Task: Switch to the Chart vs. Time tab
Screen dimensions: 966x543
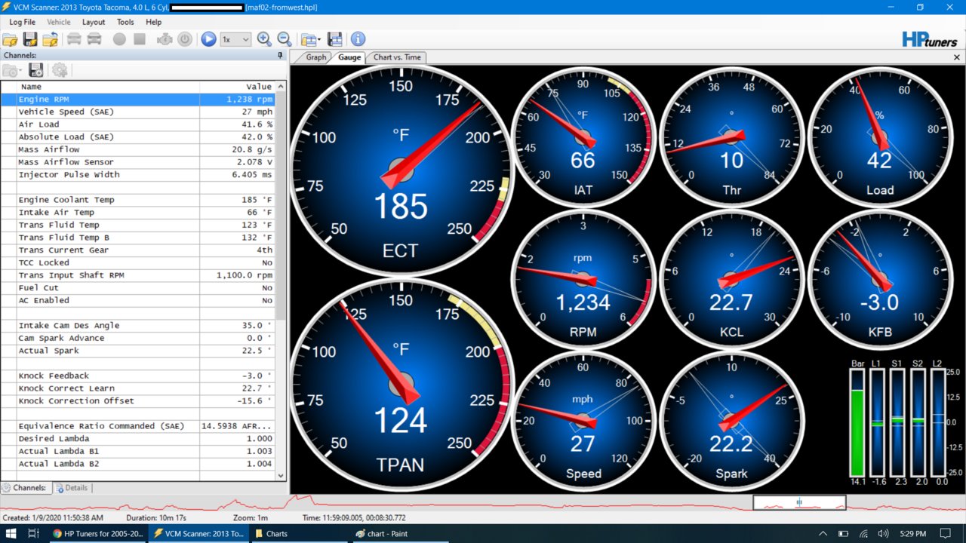Action: coord(397,57)
